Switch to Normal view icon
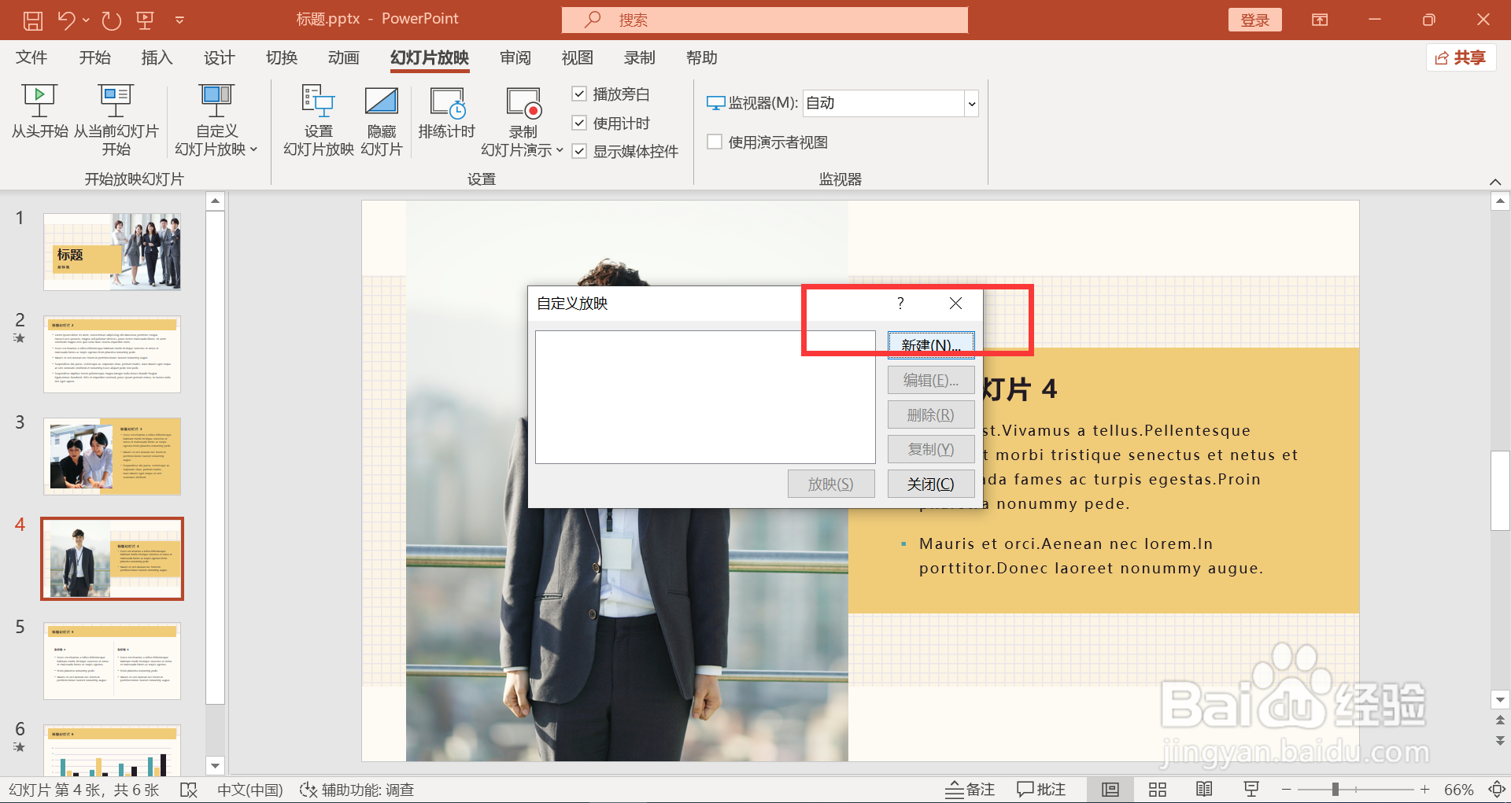 click(1110, 790)
